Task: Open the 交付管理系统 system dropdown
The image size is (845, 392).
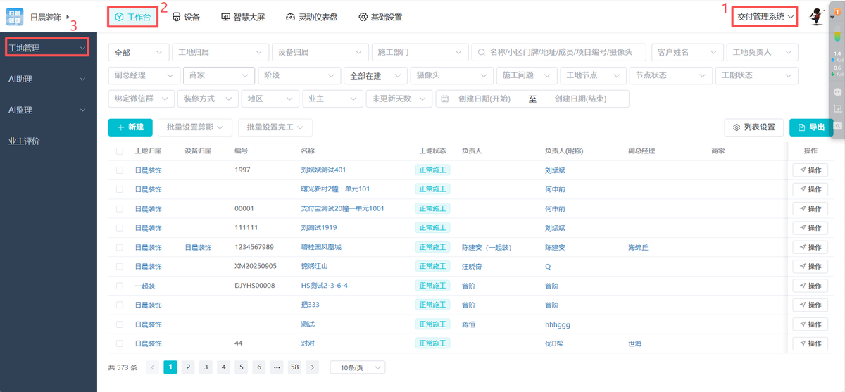Action: click(765, 16)
